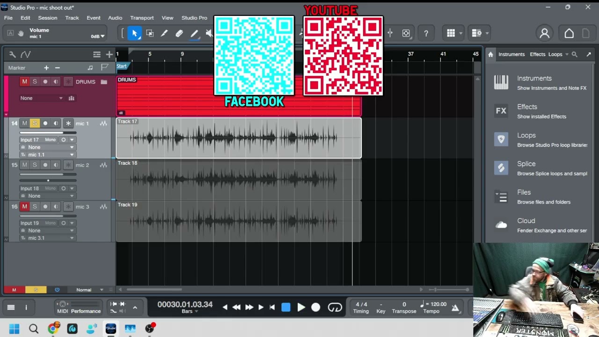Open the Cloud browser icon
Screen dimensions: 599x337
[x=501, y=225]
